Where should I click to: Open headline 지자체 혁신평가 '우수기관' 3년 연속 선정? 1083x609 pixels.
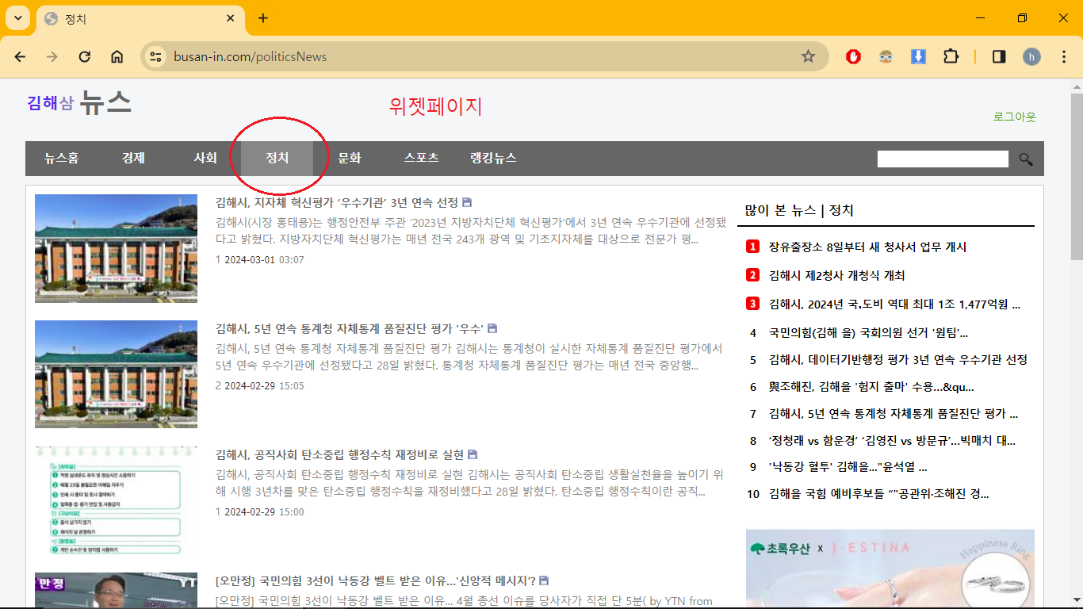point(337,202)
